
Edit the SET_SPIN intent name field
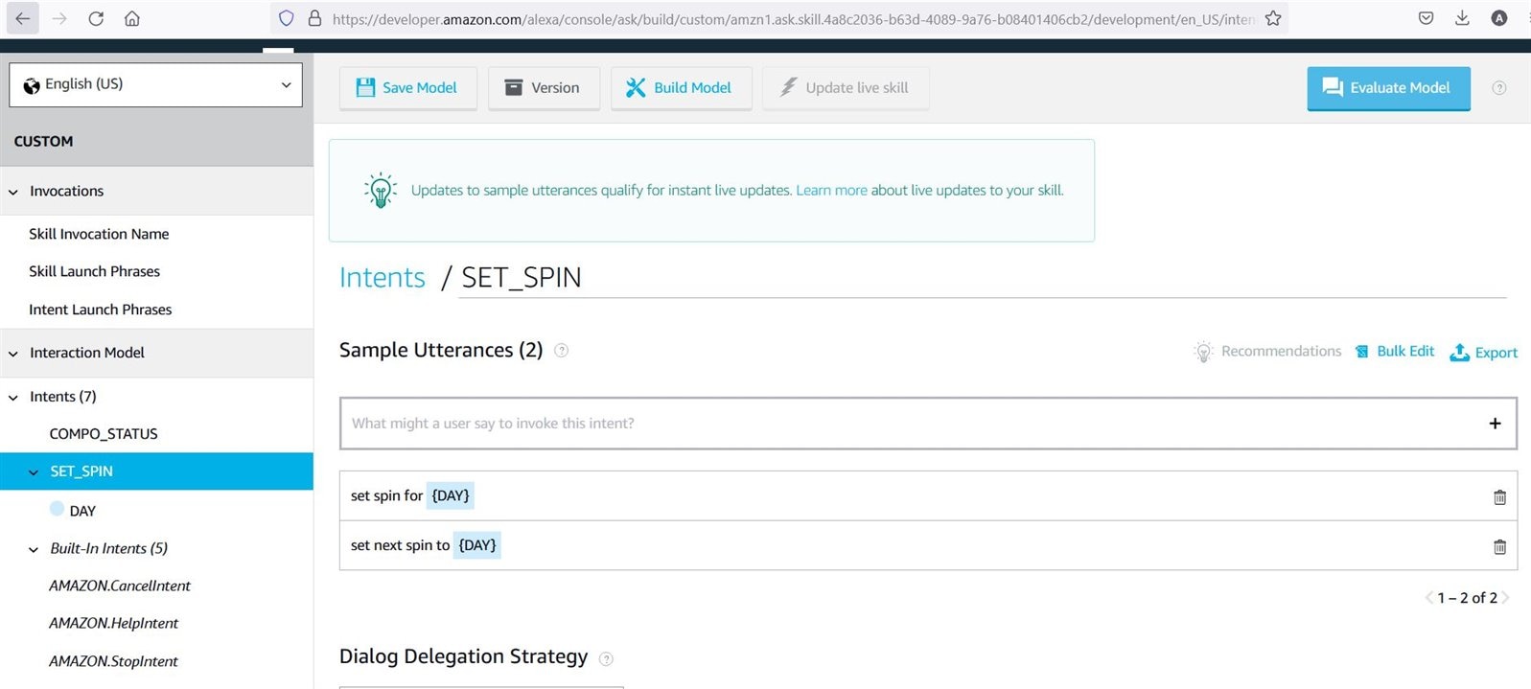(x=983, y=278)
